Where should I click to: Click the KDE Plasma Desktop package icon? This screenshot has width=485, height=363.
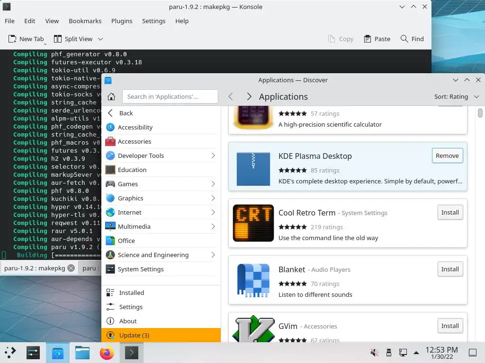(x=253, y=169)
